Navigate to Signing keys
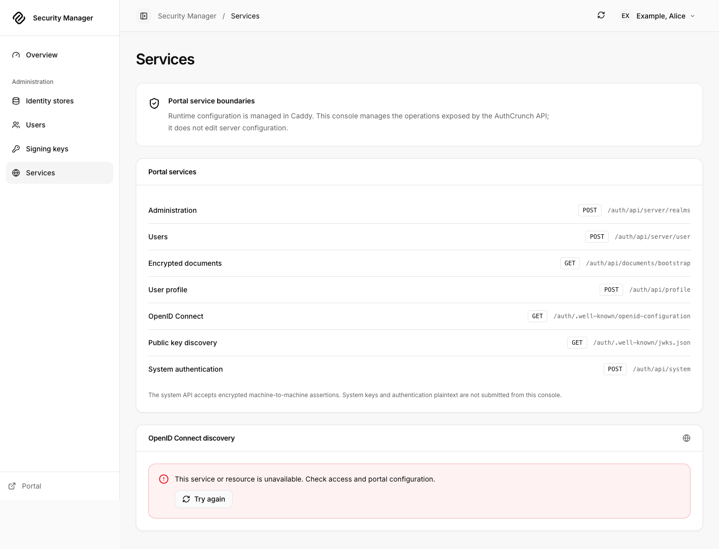This screenshot has height=549, width=719. click(x=59, y=149)
